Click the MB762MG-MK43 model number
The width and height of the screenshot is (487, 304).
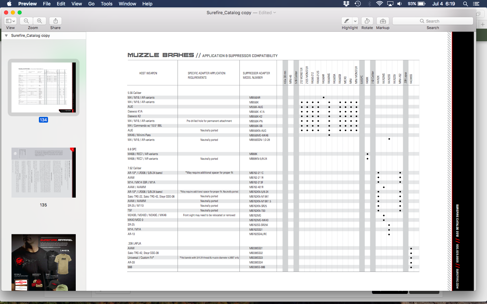tap(259, 220)
